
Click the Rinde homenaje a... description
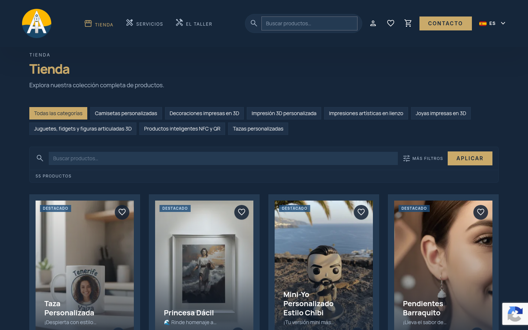click(190, 322)
